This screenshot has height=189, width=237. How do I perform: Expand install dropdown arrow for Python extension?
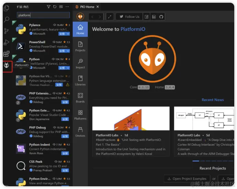(x=68, y=68)
